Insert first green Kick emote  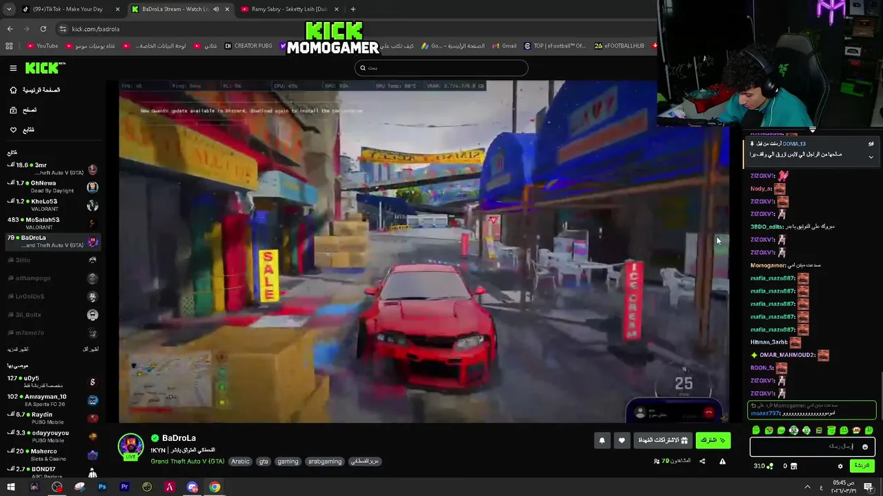pos(757,431)
